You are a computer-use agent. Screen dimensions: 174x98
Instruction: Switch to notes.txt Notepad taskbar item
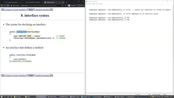86,97
